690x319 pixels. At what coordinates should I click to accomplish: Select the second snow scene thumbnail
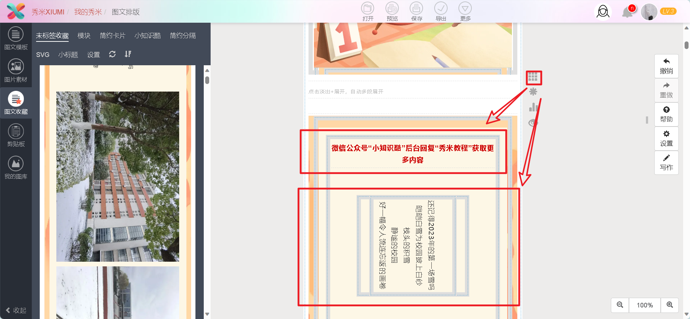pos(118,292)
